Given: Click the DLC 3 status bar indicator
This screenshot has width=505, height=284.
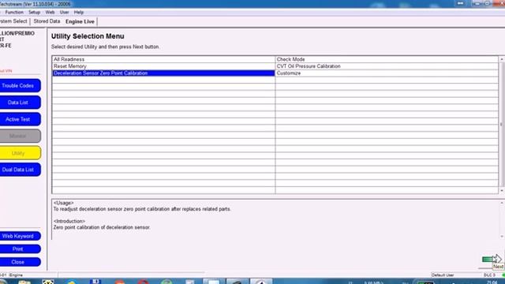Looking at the screenshot, I should 489,275.
